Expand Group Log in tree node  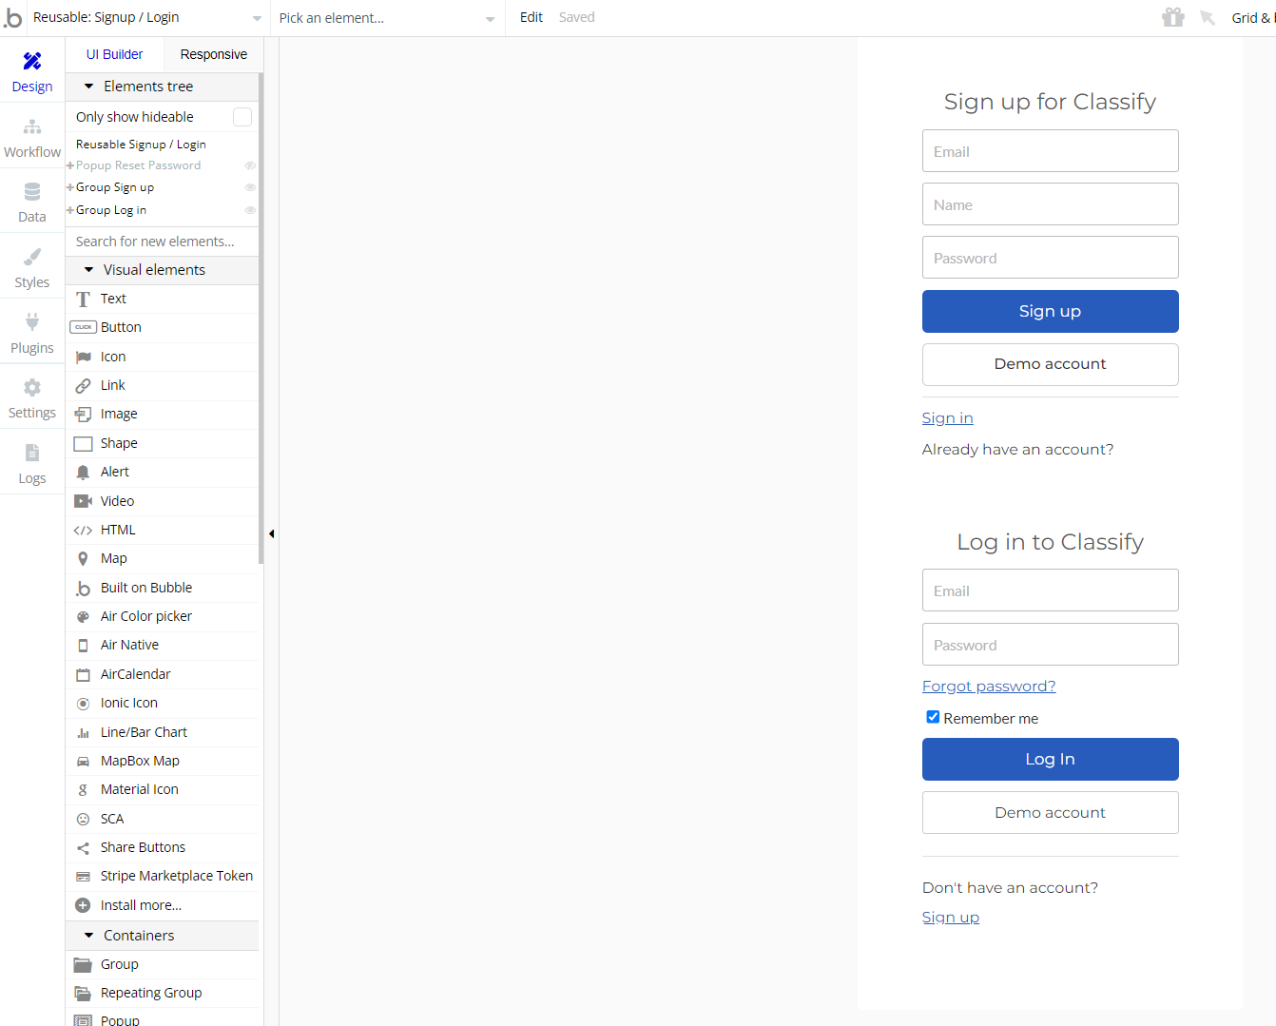click(x=70, y=210)
